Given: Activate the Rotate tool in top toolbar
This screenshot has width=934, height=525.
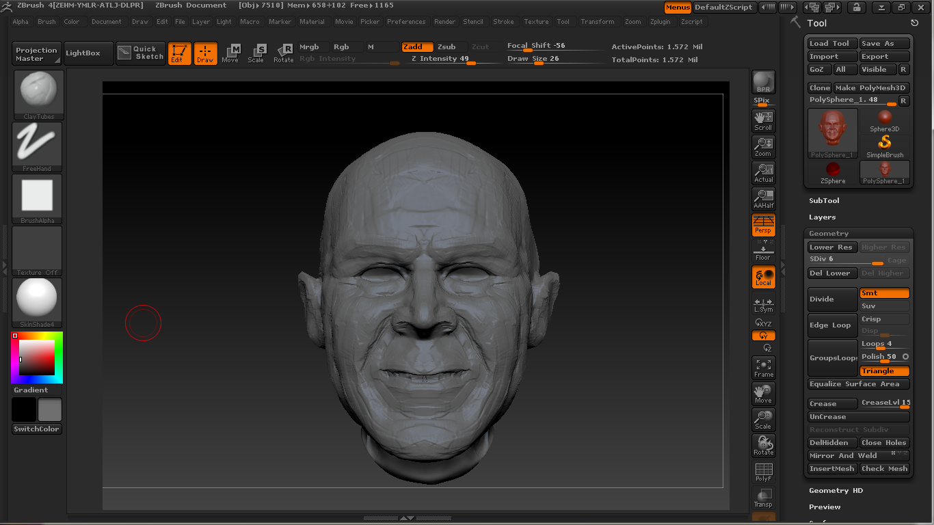Looking at the screenshot, I should coord(283,53).
